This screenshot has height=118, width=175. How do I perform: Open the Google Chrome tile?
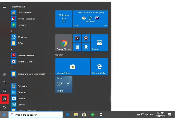pyautogui.click(x=64, y=43)
